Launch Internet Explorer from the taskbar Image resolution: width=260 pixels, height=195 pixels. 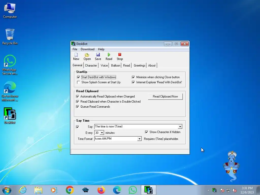(x=23, y=190)
